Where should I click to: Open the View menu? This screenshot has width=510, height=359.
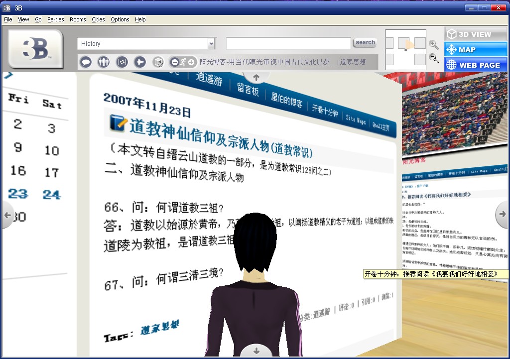(x=23, y=19)
